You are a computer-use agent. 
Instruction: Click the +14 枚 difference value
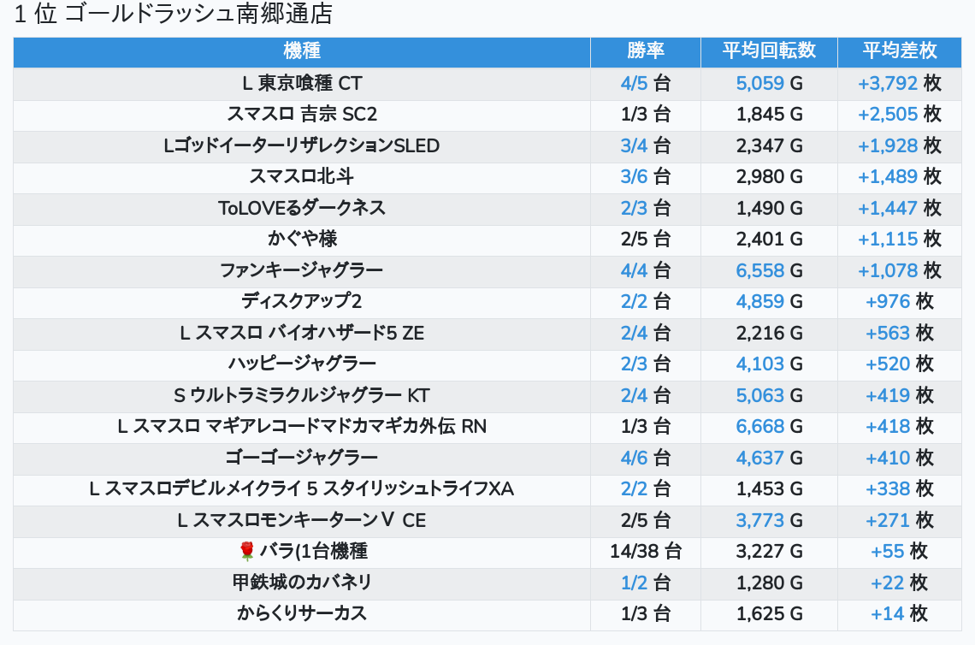(899, 614)
